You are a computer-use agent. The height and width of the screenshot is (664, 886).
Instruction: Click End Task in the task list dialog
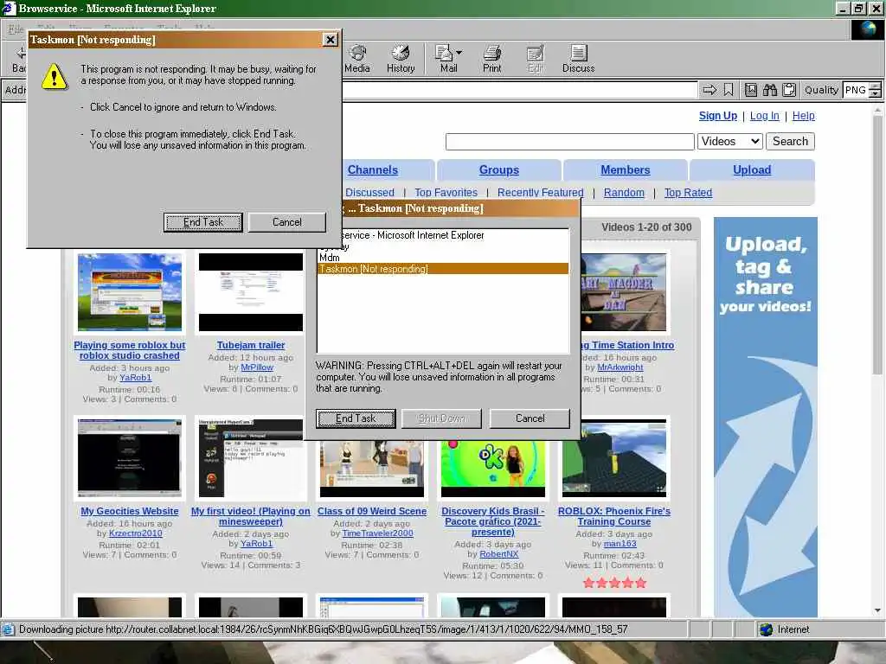pos(356,418)
